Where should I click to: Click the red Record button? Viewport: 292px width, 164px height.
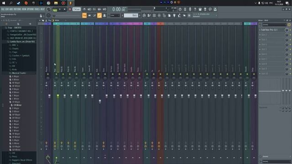tap(70, 9)
